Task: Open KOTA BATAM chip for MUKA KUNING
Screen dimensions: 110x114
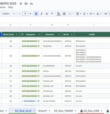Action: pos(31,101)
